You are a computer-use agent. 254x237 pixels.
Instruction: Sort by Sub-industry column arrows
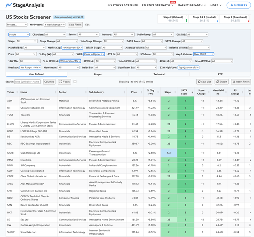(124, 92)
